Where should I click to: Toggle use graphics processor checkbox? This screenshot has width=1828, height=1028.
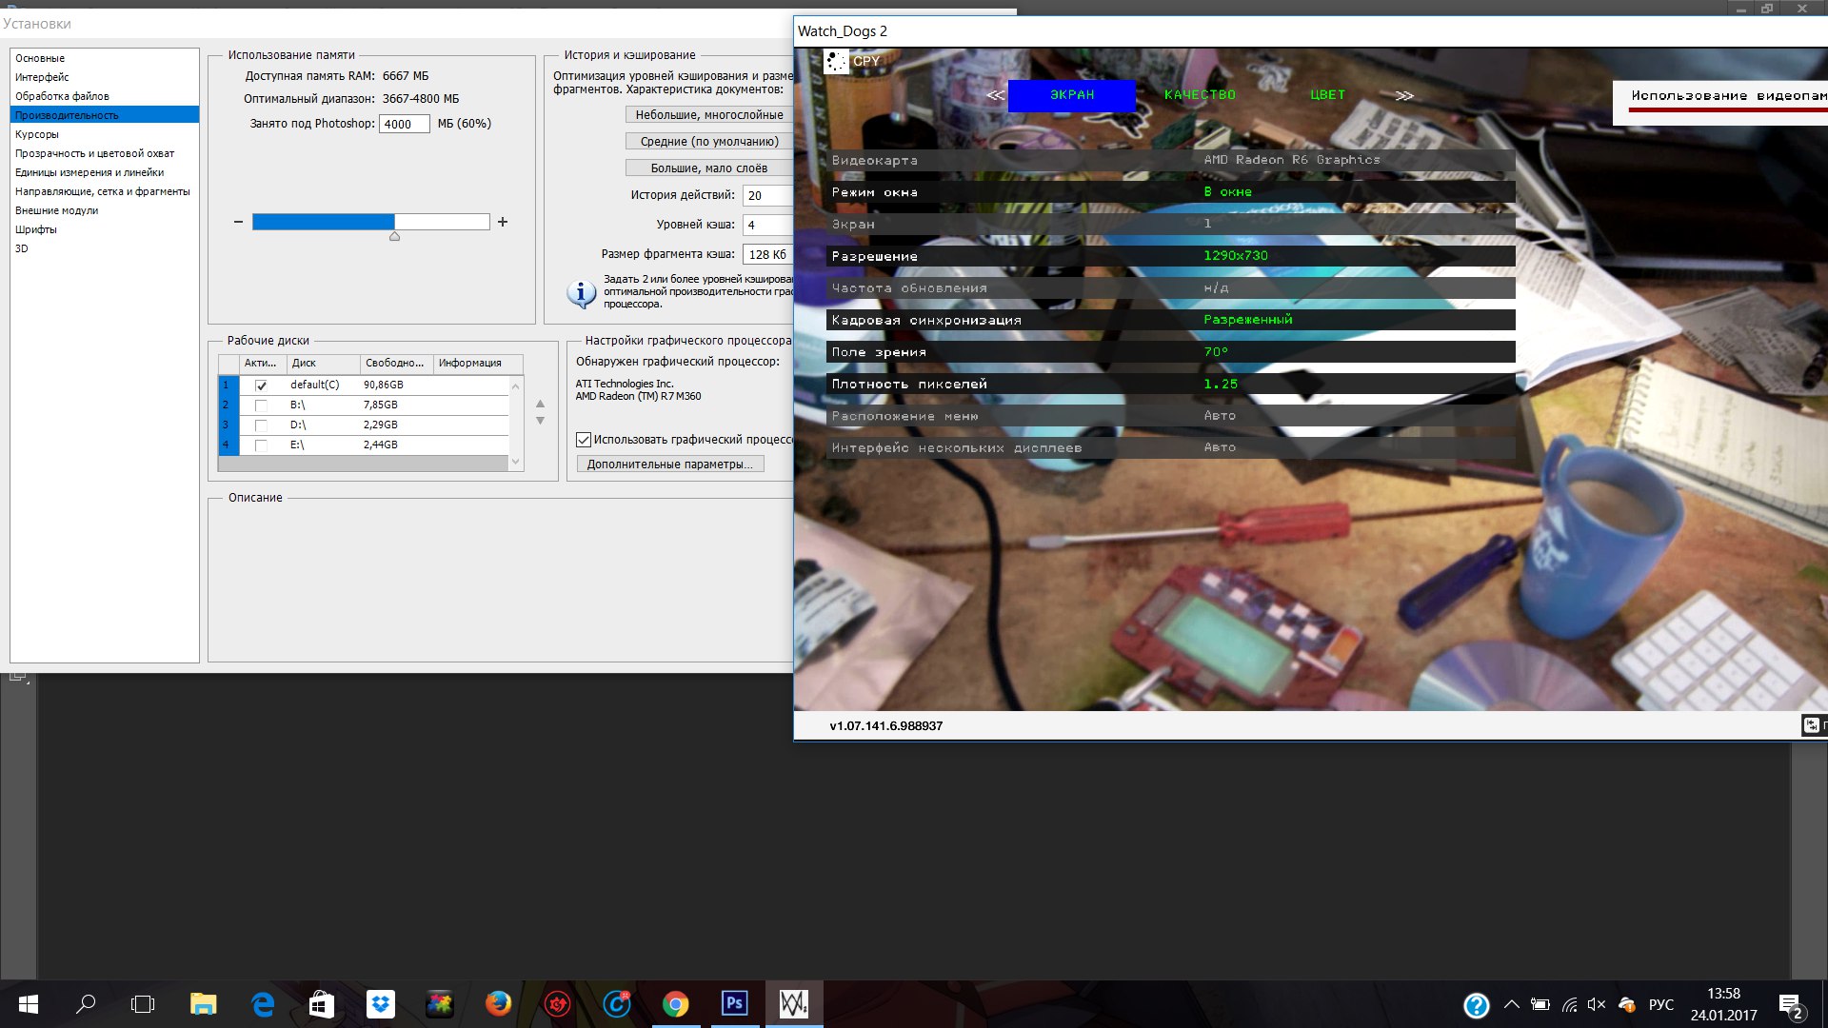point(584,440)
